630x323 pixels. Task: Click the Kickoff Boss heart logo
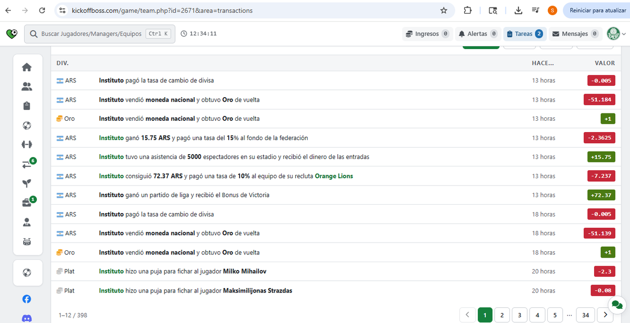point(12,34)
